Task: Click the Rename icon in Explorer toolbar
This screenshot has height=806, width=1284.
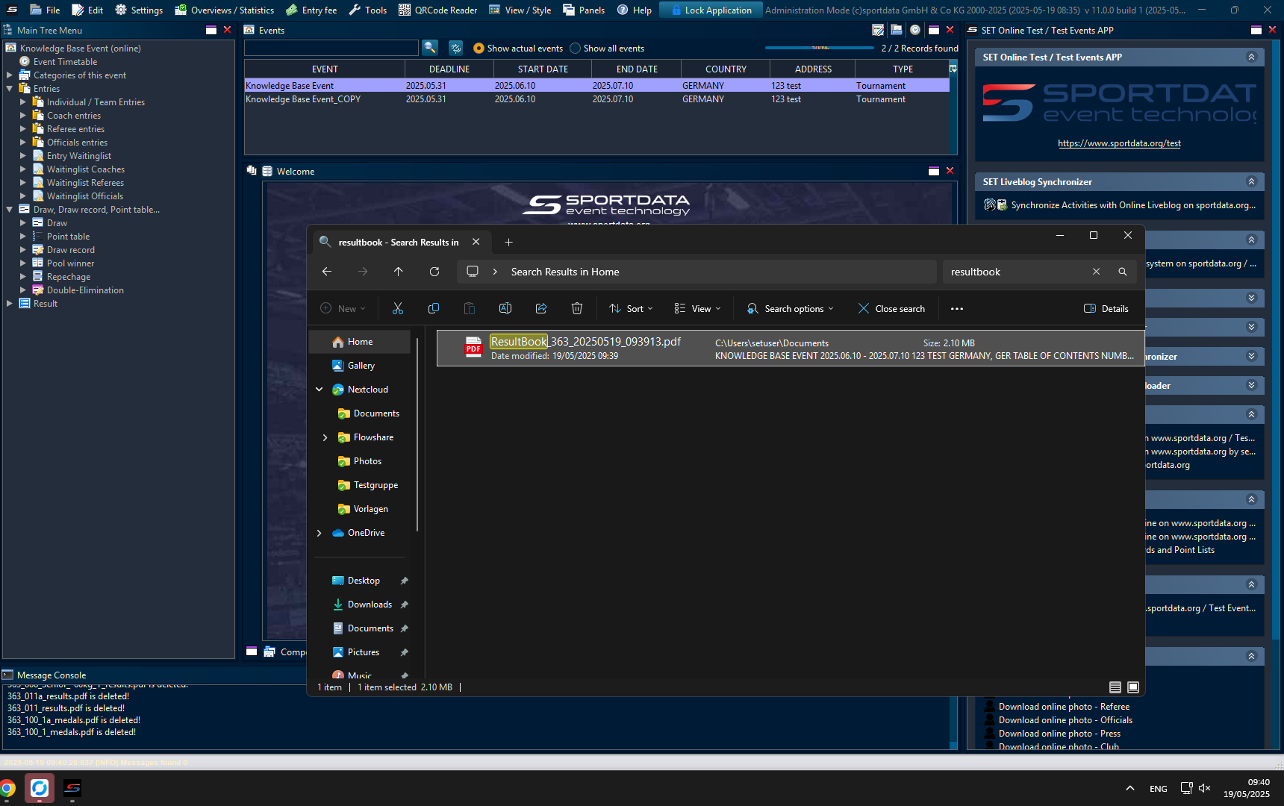Action: coord(505,309)
